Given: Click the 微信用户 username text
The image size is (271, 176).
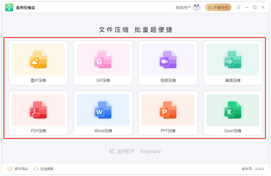Looking at the screenshot, I should coord(183,8).
